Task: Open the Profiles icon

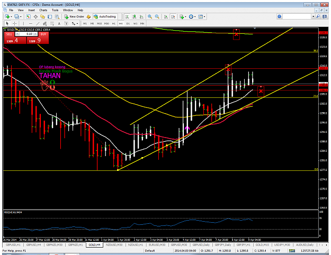Action: click(16, 16)
